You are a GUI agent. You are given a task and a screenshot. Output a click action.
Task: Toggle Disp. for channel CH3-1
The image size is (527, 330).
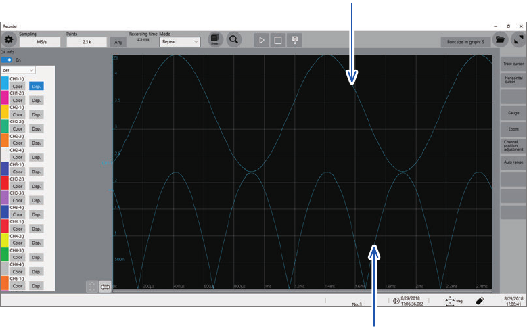(37, 172)
